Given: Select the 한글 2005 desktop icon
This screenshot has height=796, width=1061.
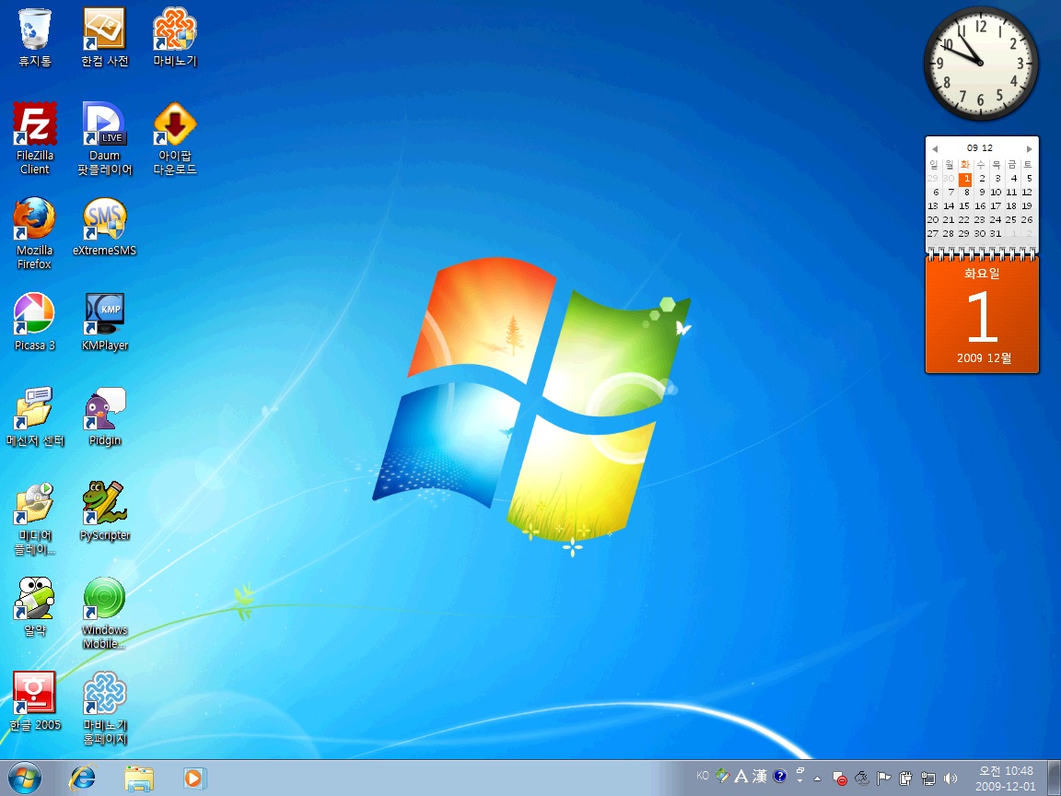Looking at the screenshot, I should point(34,701).
